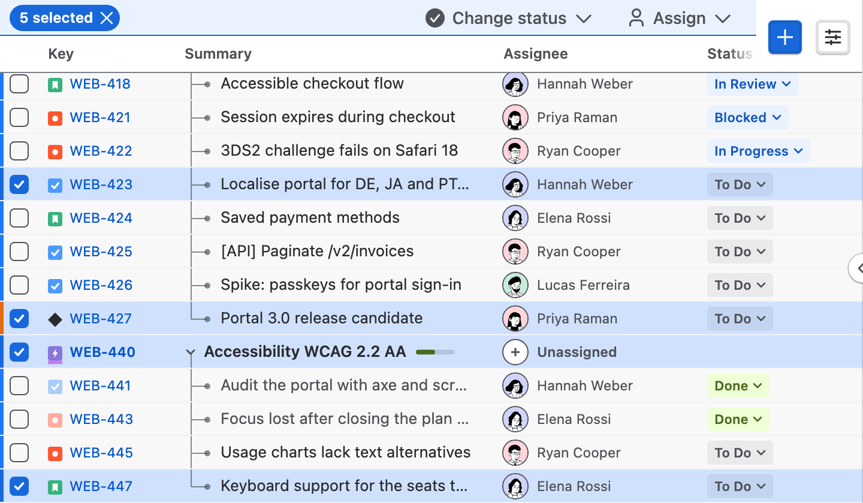Image resolution: width=863 pixels, height=503 pixels.
Task: Open issue link WEB-424
Action: 101,218
